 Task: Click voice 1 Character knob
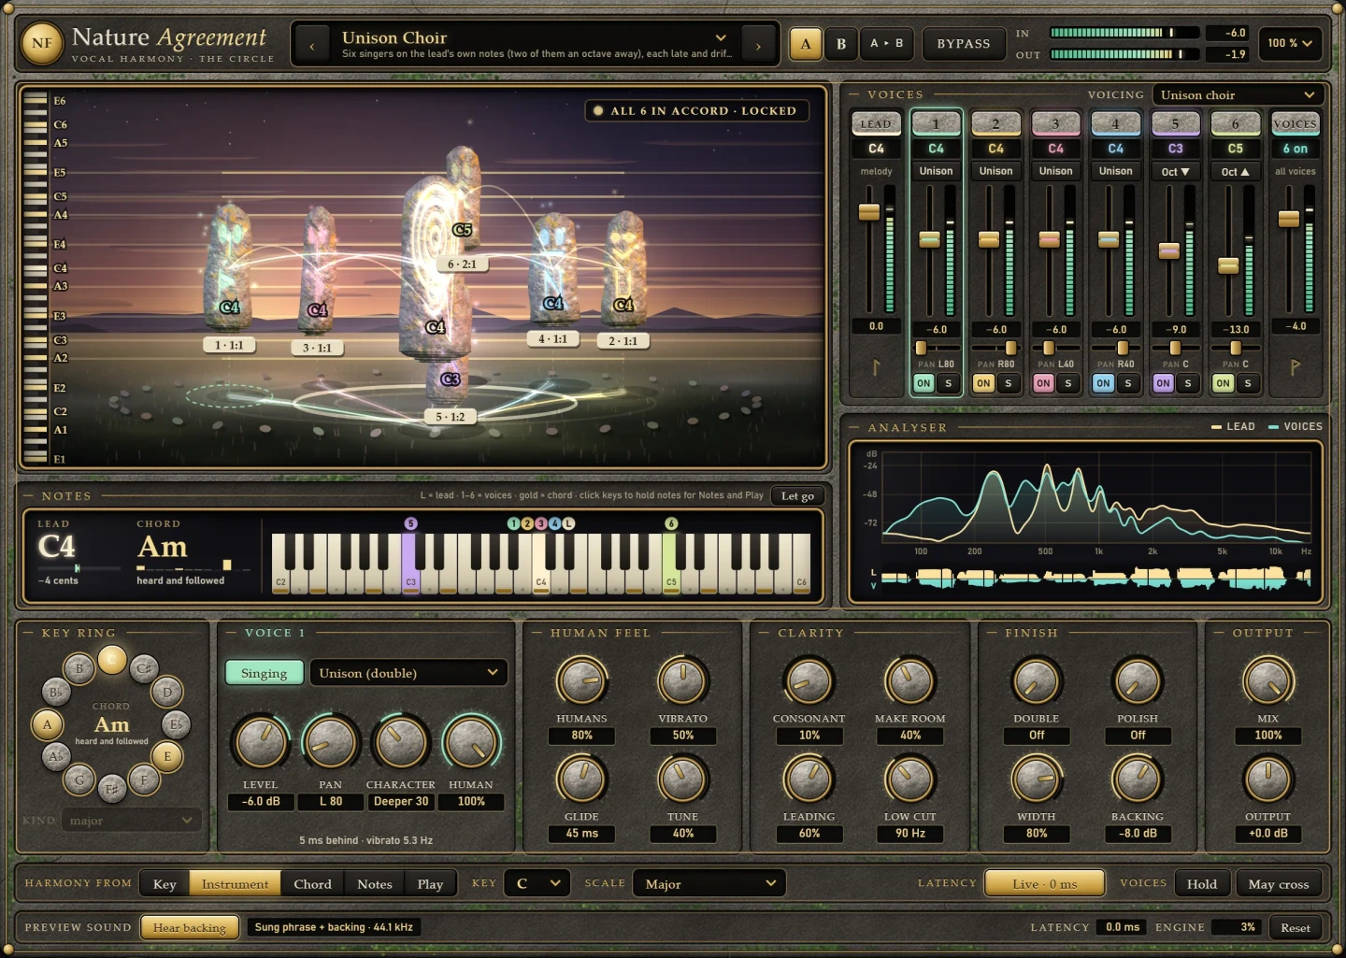pos(400,743)
